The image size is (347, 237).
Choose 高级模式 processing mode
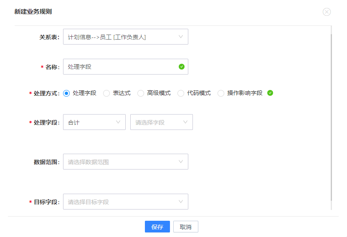(141, 93)
